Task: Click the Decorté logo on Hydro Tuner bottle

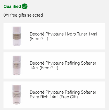Action: click(17, 36)
